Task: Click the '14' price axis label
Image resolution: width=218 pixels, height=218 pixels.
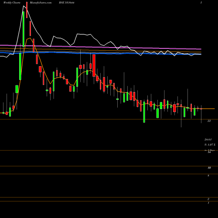Action: tap(209, 152)
